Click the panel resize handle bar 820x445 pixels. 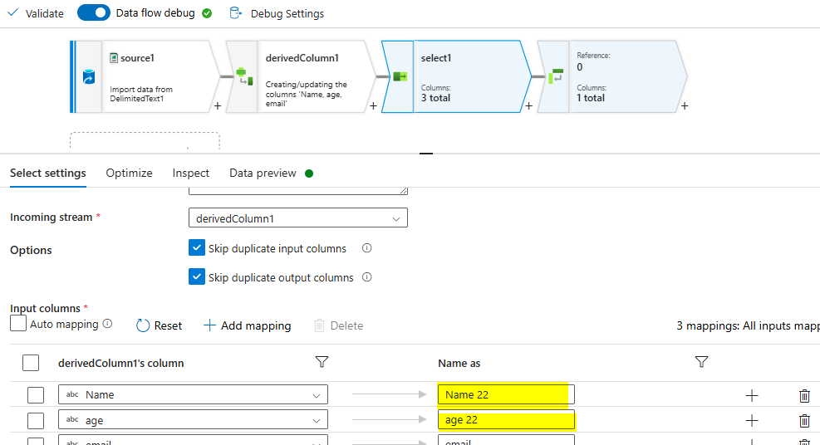[x=426, y=154]
